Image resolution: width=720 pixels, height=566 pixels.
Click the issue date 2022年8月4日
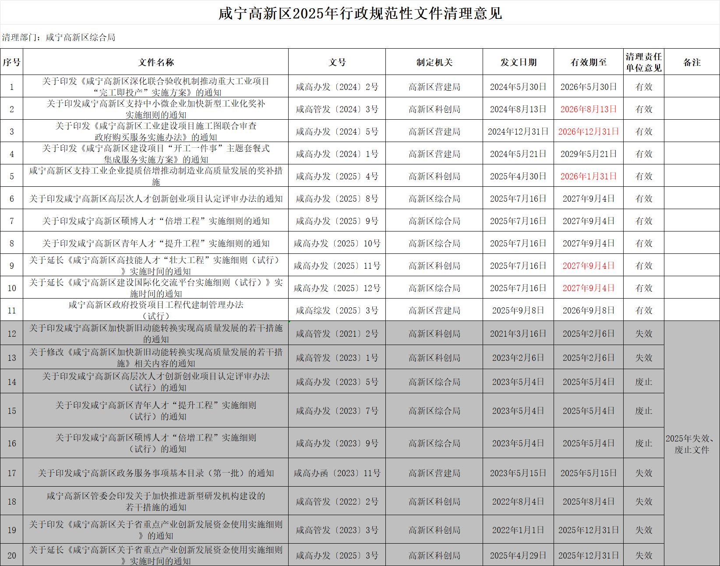click(x=518, y=502)
